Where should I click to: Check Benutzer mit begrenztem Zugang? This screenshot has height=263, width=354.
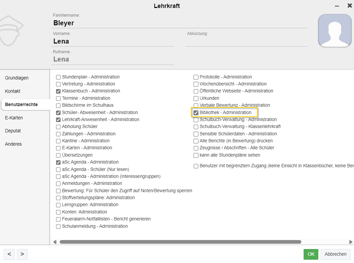coord(196,166)
